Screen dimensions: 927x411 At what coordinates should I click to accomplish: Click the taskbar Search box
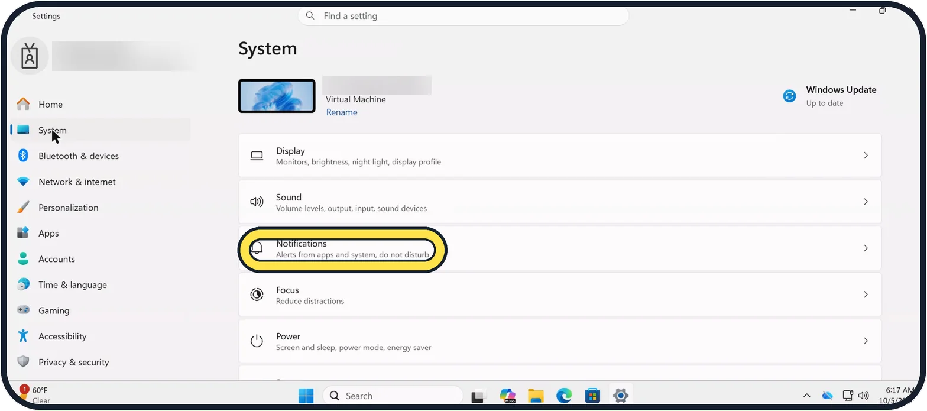click(393, 396)
